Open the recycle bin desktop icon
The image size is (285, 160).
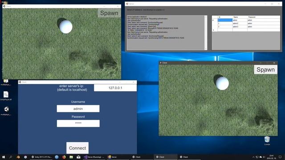coord(267,141)
